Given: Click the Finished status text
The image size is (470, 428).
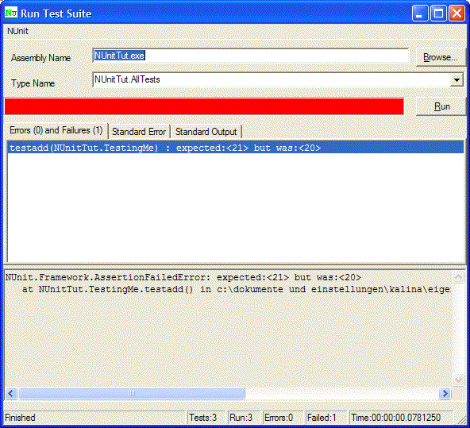Looking at the screenshot, I should pos(20,418).
